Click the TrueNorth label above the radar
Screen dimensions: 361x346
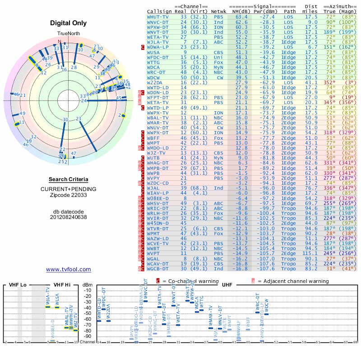tap(69, 34)
